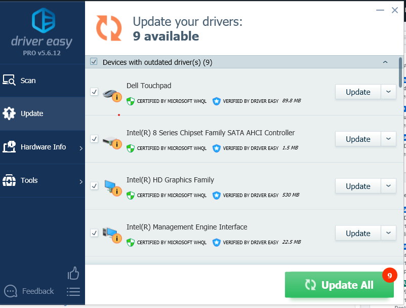Uncheck Devices with outdated driver(s) checkbox
The width and height of the screenshot is (406, 308).
point(94,62)
